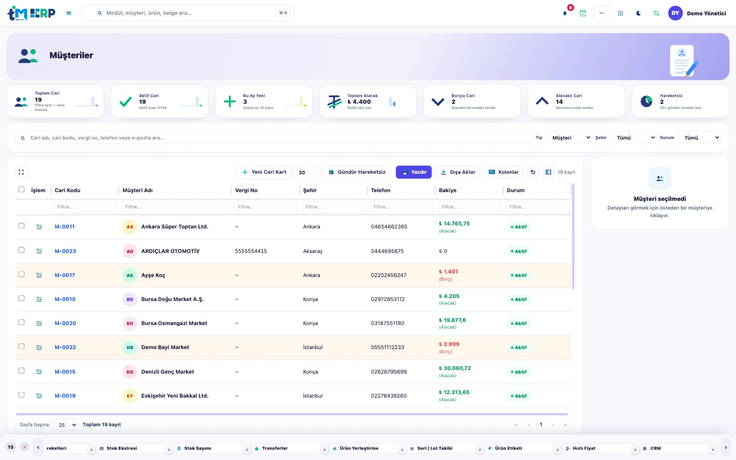Switch to the Transferler tab
736x460 pixels.
click(x=275, y=448)
